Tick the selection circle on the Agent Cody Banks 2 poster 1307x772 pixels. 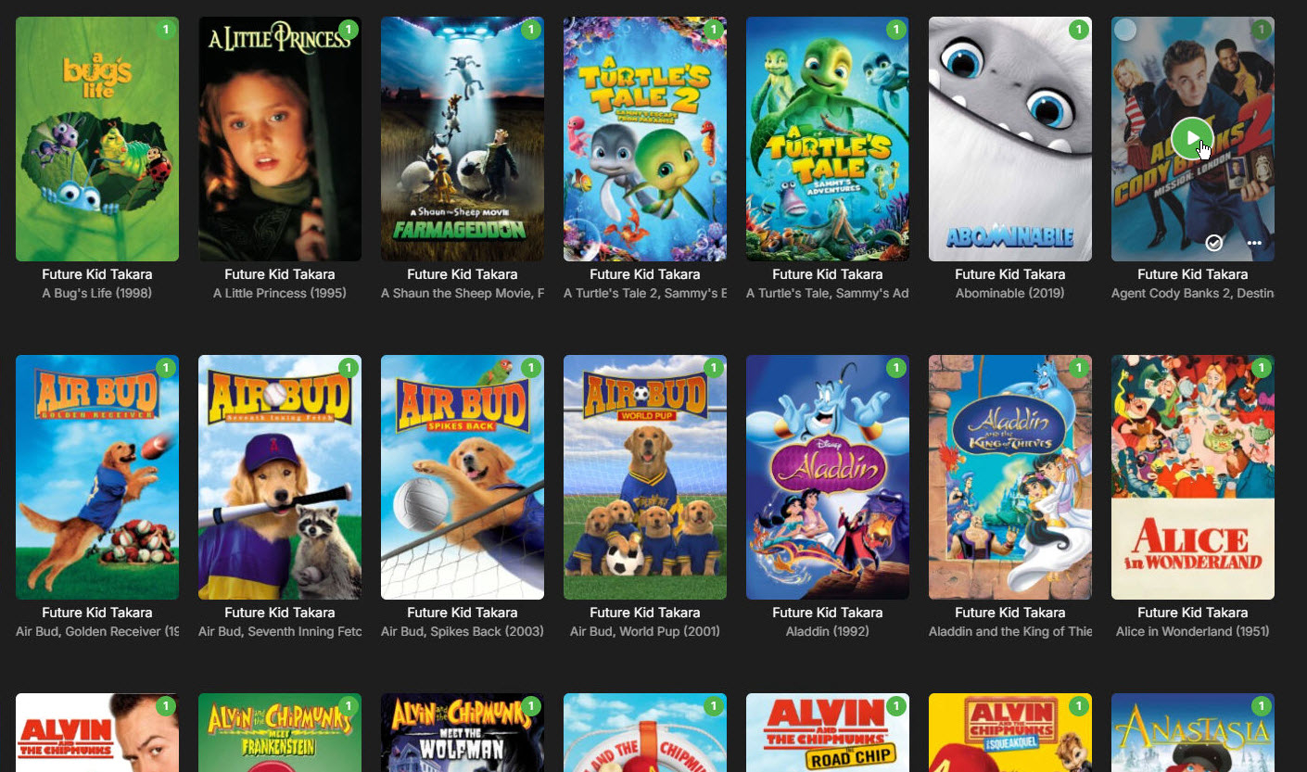click(1125, 30)
